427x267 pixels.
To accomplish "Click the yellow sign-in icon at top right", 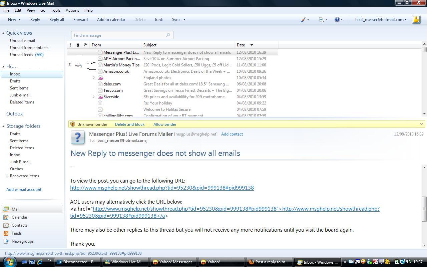I will pos(416,20).
